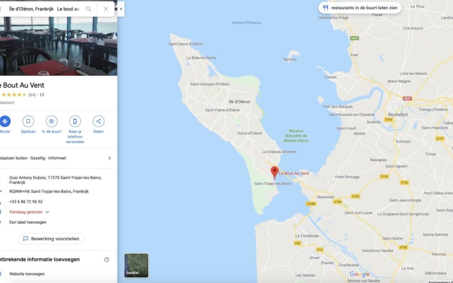Open Route directions icon

click(5, 121)
